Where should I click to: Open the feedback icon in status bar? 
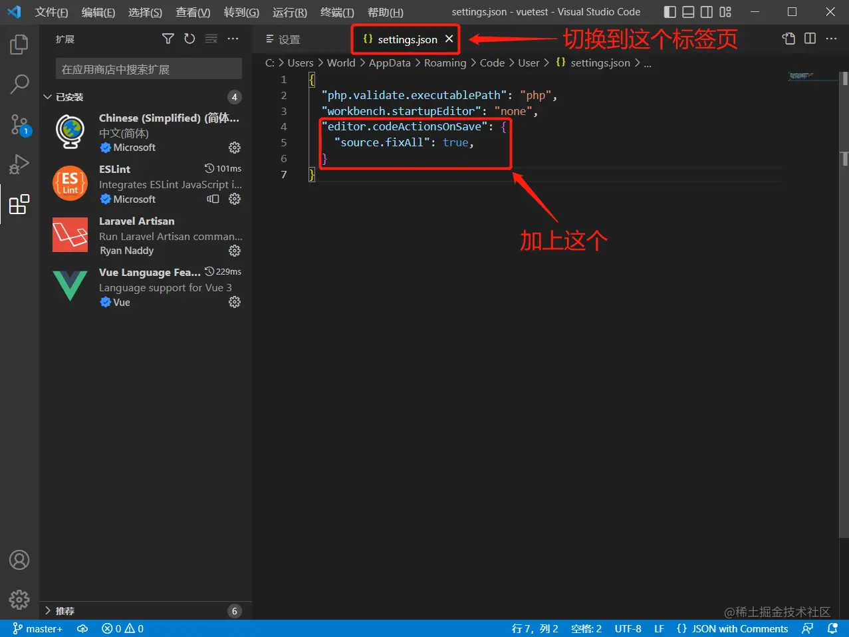pos(808,628)
